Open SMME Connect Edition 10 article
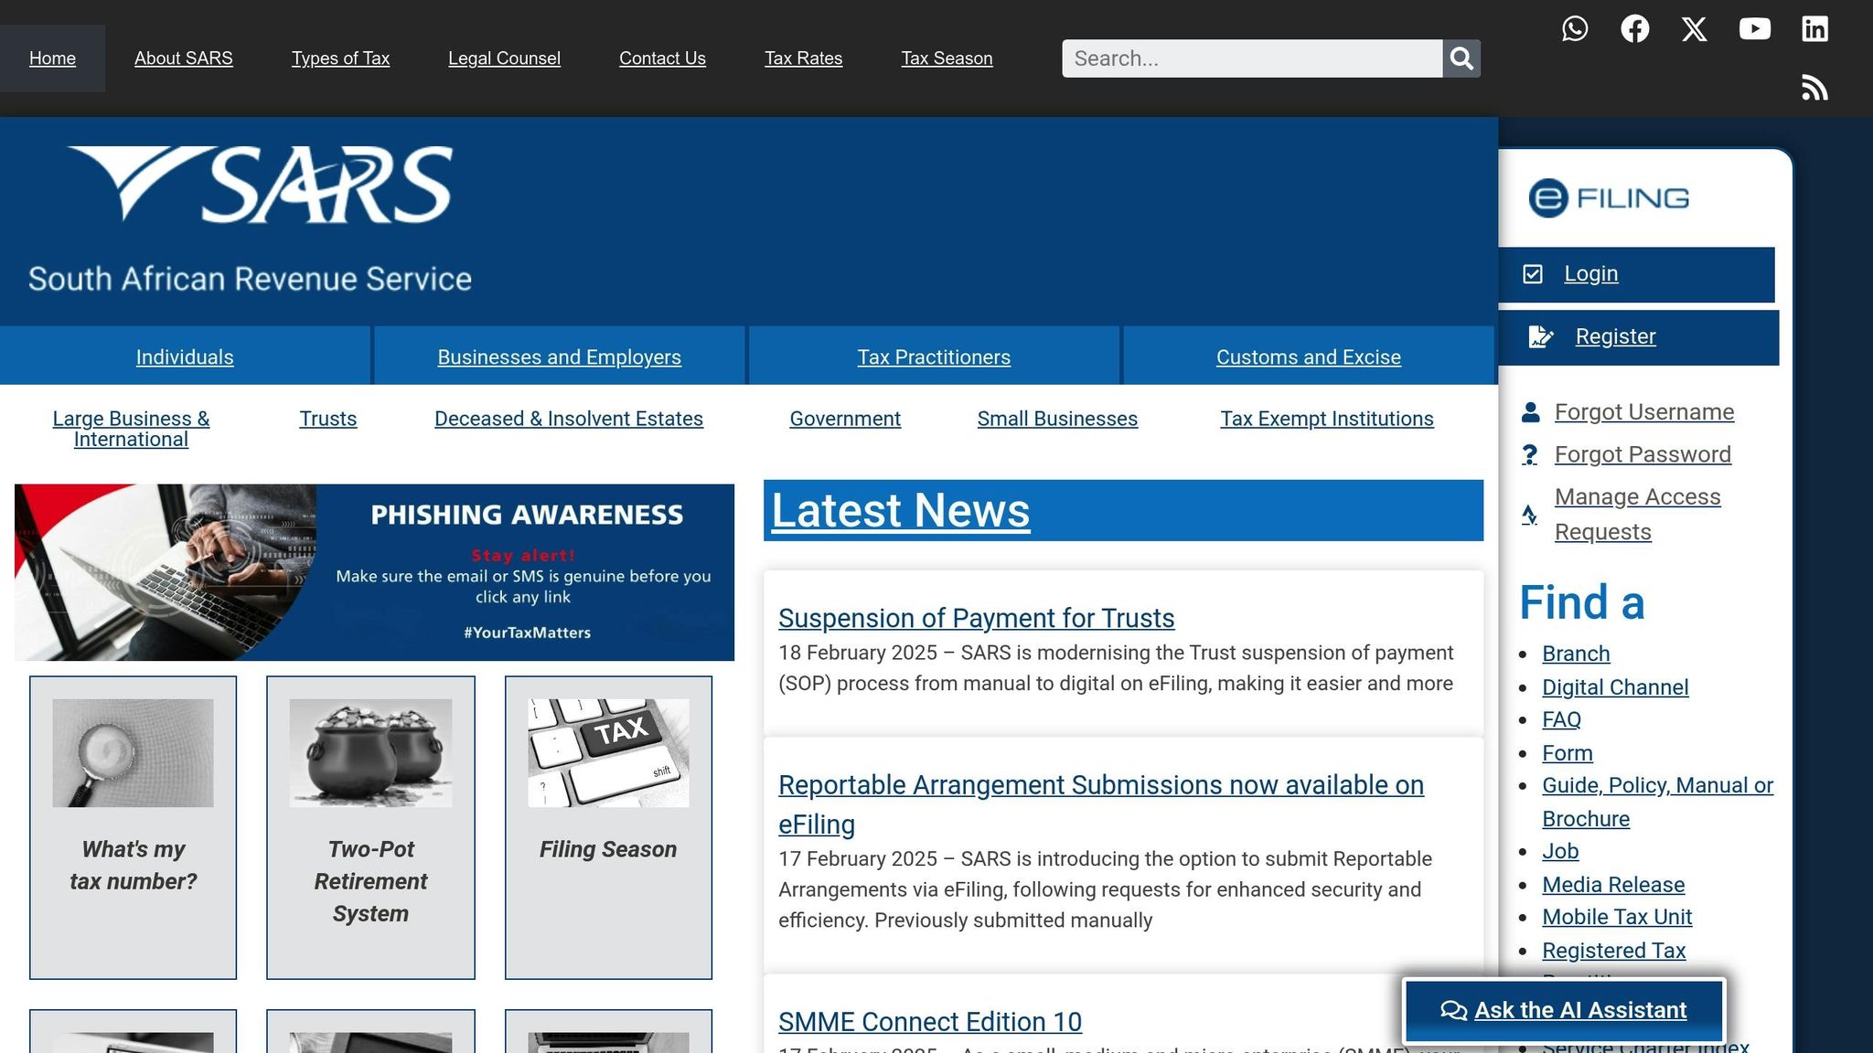The width and height of the screenshot is (1873, 1053). click(x=930, y=1021)
